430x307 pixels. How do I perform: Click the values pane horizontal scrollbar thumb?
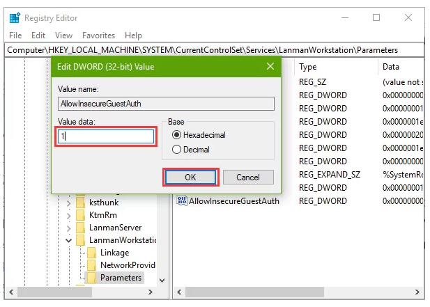tap(254, 292)
